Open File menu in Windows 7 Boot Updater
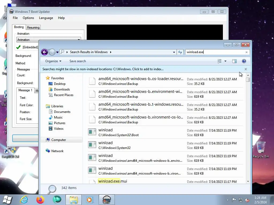Image resolution: width=274 pixels, height=205 pixels. (15, 18)
